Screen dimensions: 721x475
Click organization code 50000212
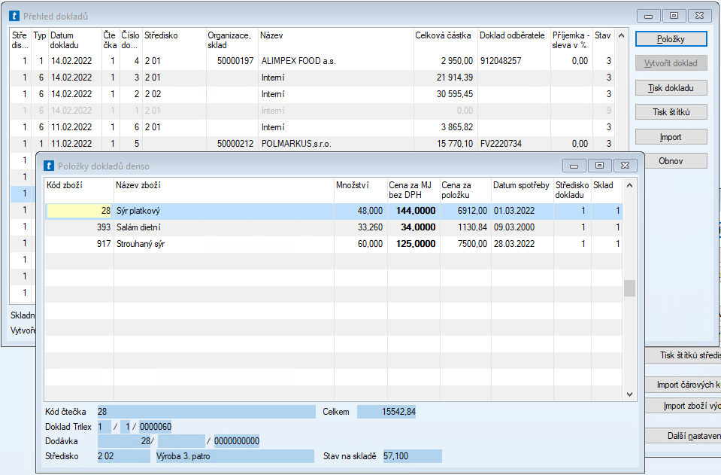(235, 144)
